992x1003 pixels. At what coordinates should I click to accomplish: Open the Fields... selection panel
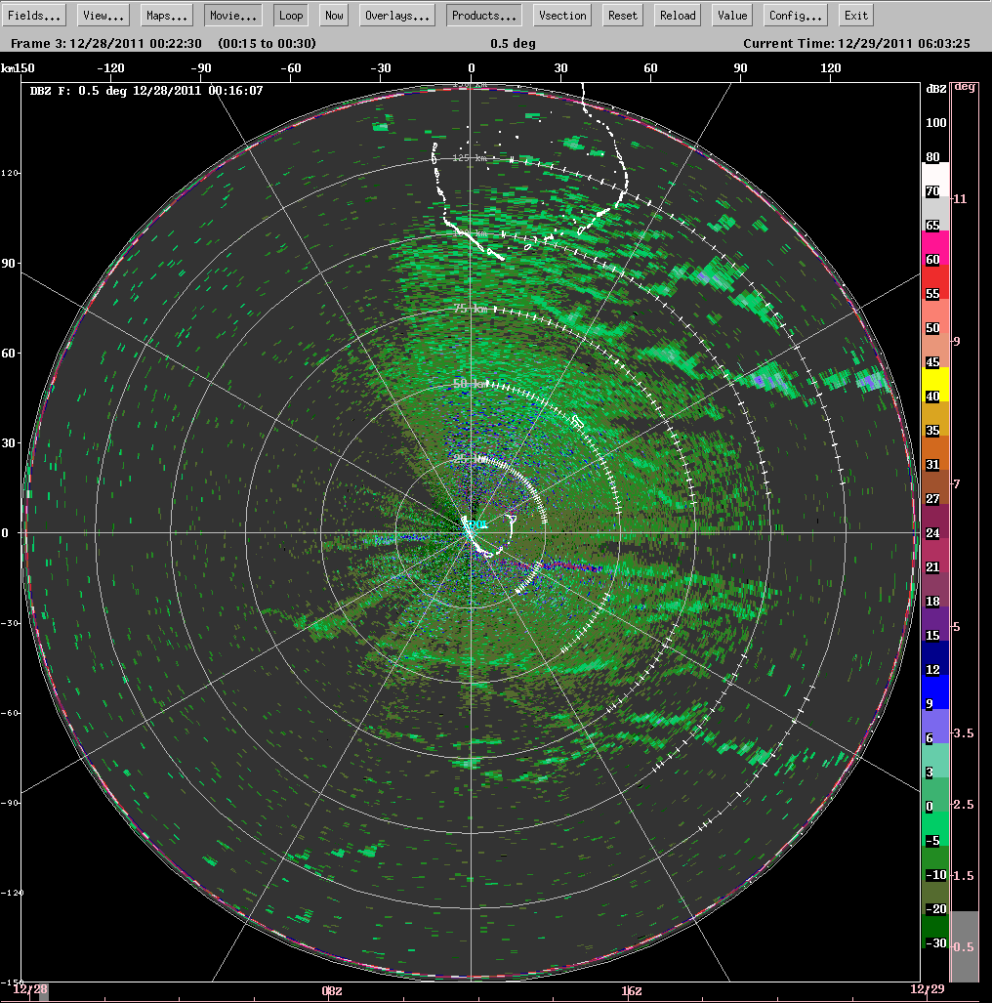coord(34,16)
